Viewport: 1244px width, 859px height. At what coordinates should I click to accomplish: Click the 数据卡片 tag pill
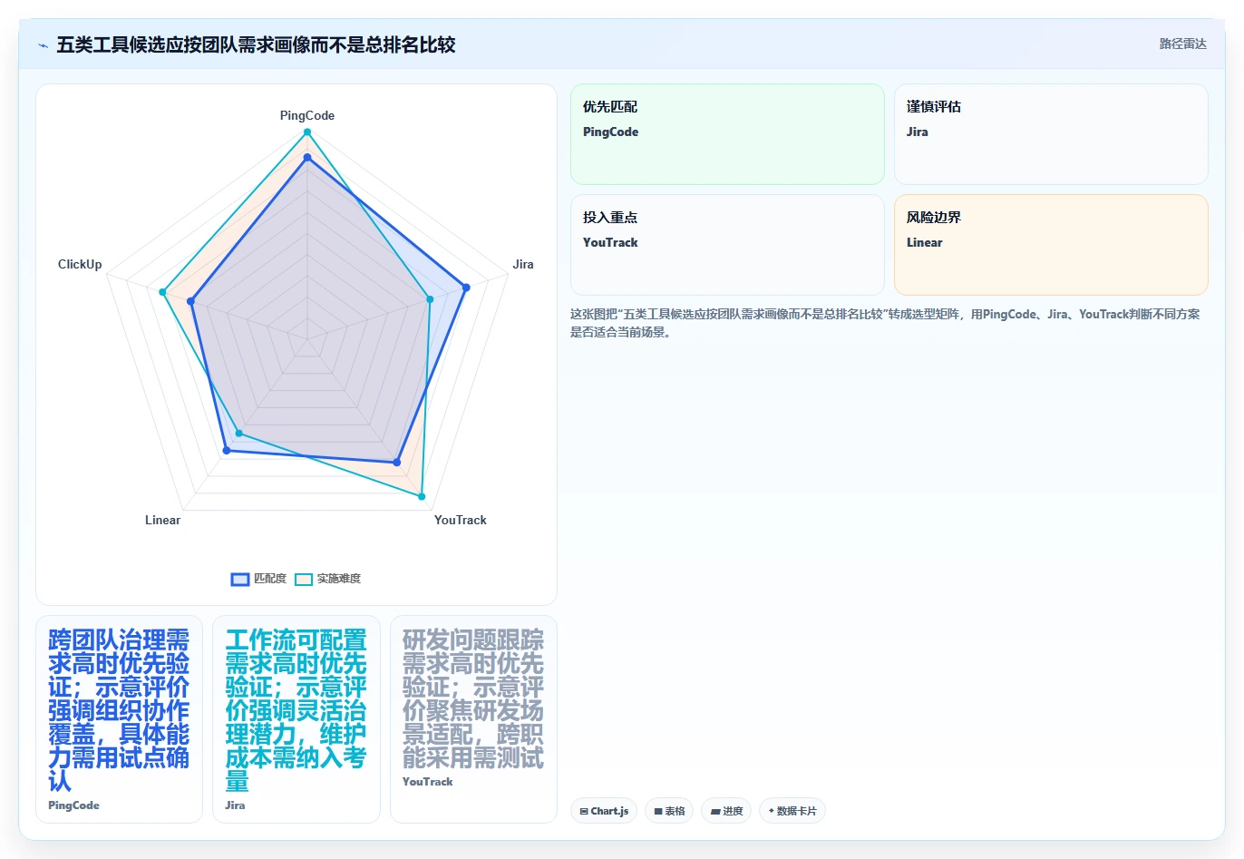(792, 811)
